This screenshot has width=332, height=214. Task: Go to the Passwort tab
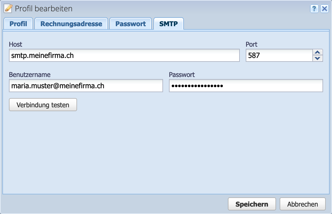131,24
